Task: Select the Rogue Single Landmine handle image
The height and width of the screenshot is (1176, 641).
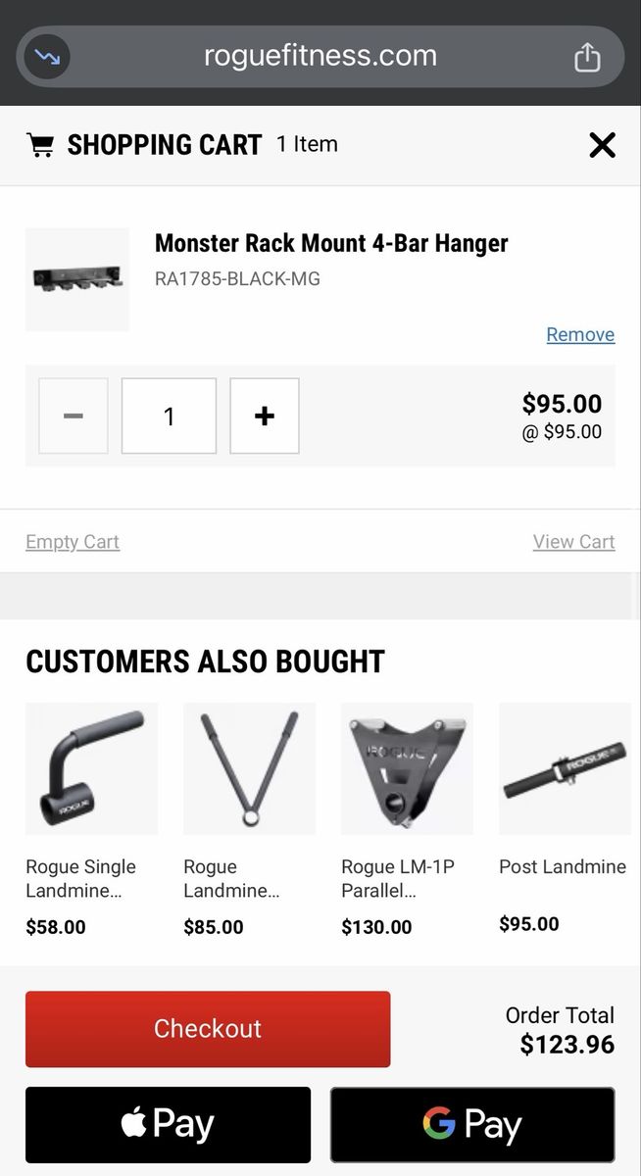Action: (x=91, y=768)
